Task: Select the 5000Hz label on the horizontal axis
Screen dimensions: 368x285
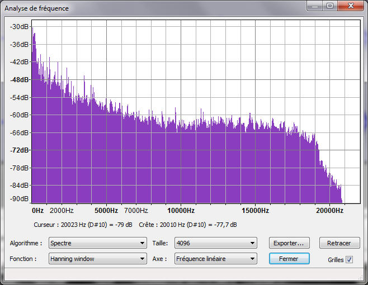Action: 106,211
